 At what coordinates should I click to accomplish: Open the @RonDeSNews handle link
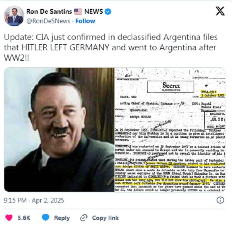click(48, 21)
